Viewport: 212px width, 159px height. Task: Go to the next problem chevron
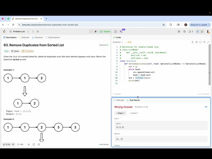pyautogui.click(x=33, y=31)
